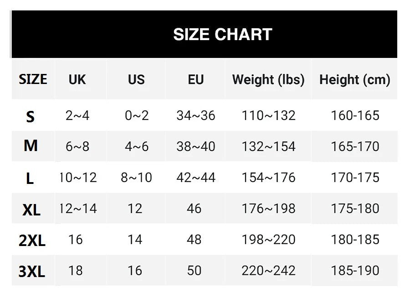Select the 3XL size row label
The width and height of the screenshot is (410, 288).
[32, 272]
